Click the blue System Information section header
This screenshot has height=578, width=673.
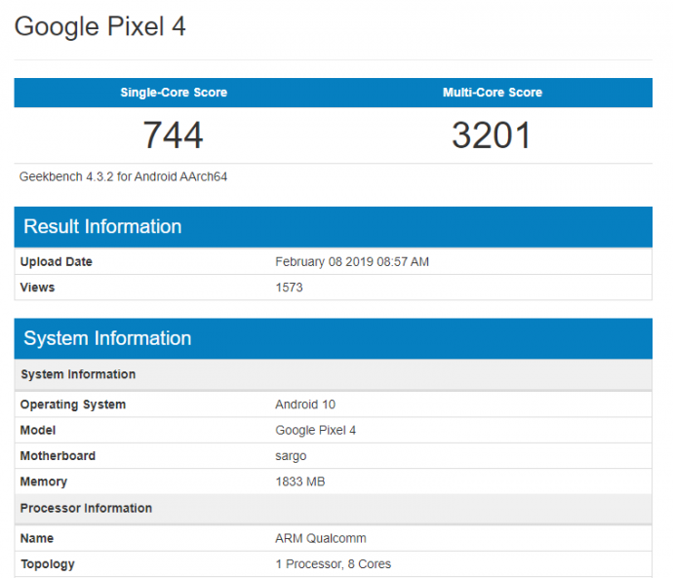[x=333, y=338]
